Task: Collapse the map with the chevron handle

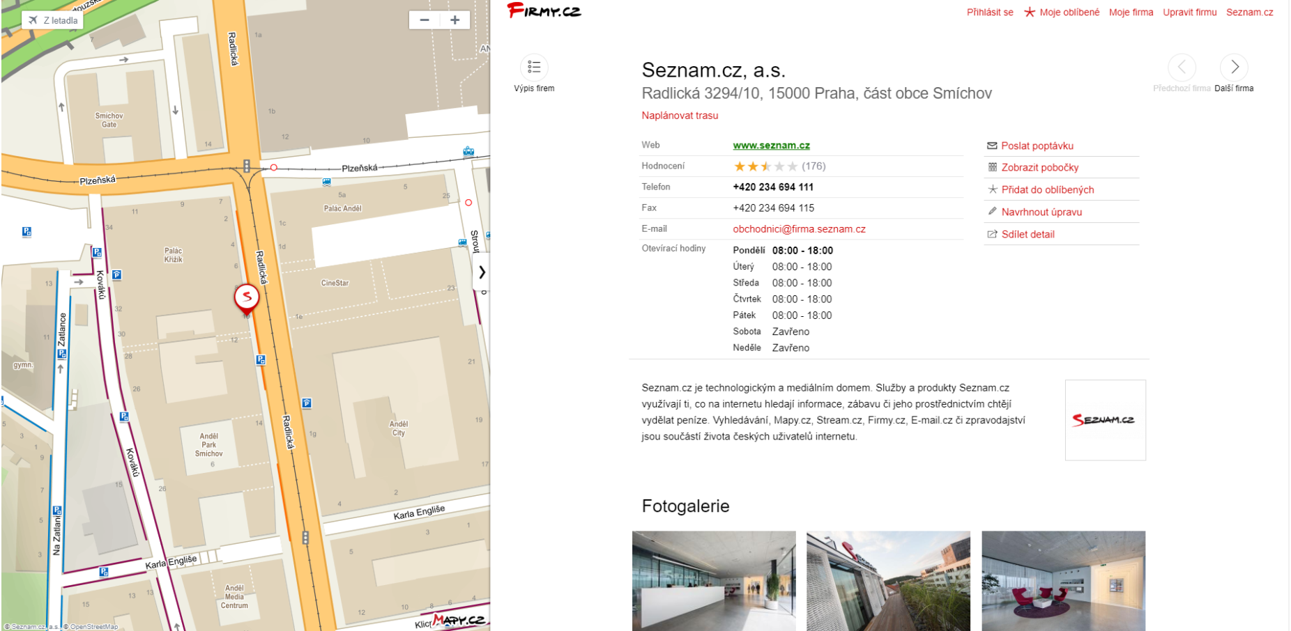Action: 481,272
